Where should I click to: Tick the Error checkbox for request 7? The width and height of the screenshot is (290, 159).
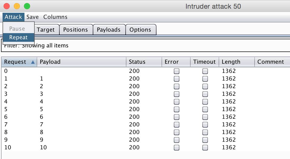point(176,125)
